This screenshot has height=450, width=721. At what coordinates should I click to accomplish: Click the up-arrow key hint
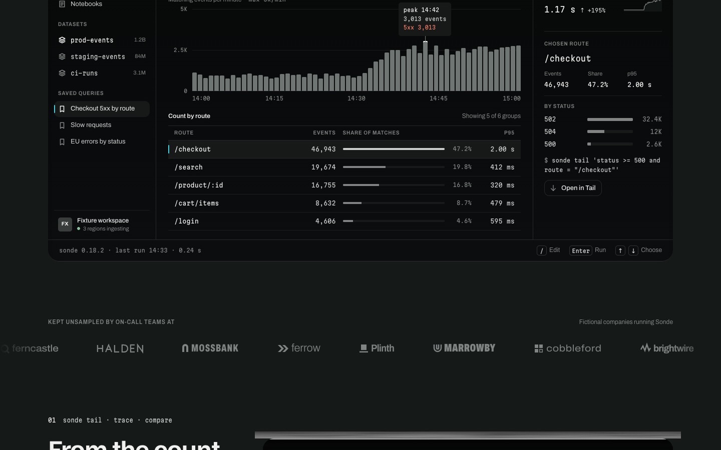pyautogui.click(x=620, y=250)
